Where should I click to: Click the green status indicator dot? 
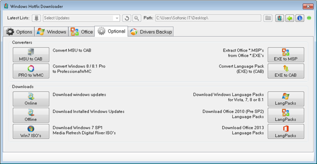(309, 18)
